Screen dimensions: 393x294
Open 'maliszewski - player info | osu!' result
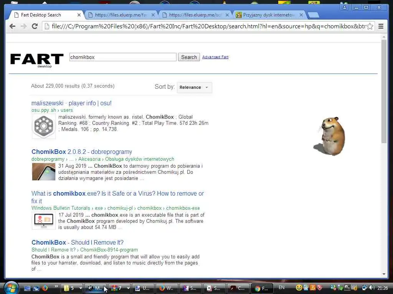[x=71, y=103]
